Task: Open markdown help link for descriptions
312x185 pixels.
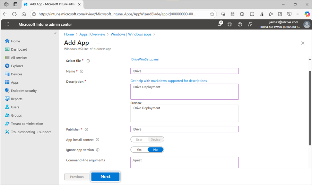Action: 169,81
